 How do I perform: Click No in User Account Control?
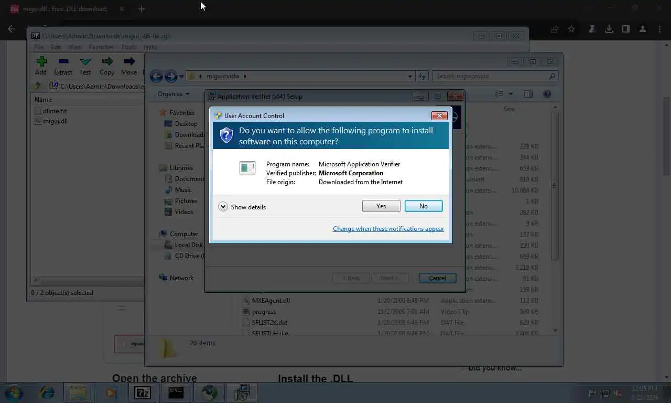point(424,206)
